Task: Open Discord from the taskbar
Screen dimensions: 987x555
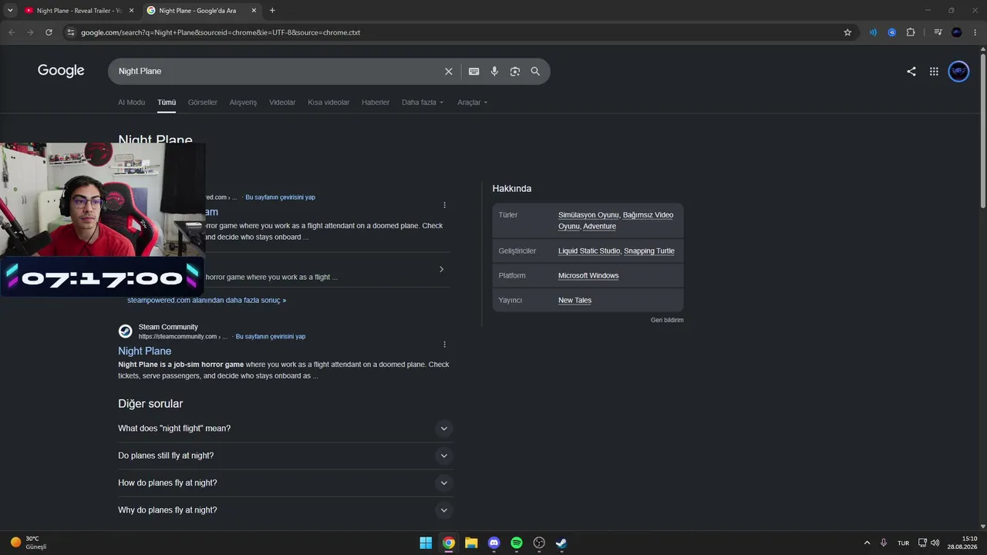Action: pyautogui.click(x=494, y=543)
